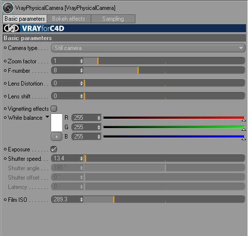Click the Basic parameters section header
248x236 pixels.
click(x=124, y=38)
